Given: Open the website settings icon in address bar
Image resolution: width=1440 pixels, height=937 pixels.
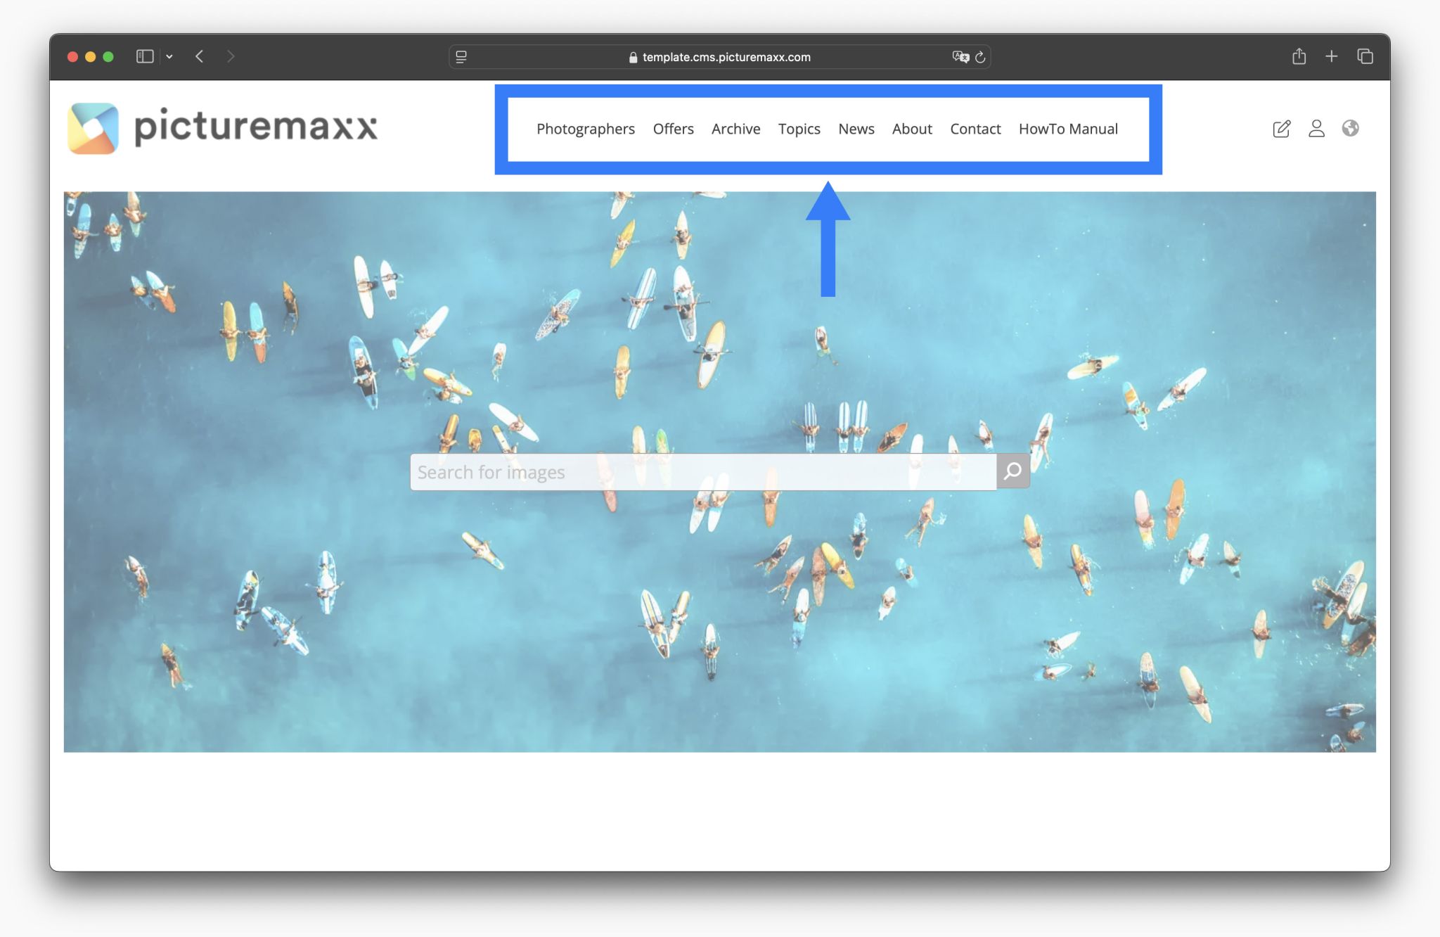Looking at the screenshot, I should click(x=461, y=57).
